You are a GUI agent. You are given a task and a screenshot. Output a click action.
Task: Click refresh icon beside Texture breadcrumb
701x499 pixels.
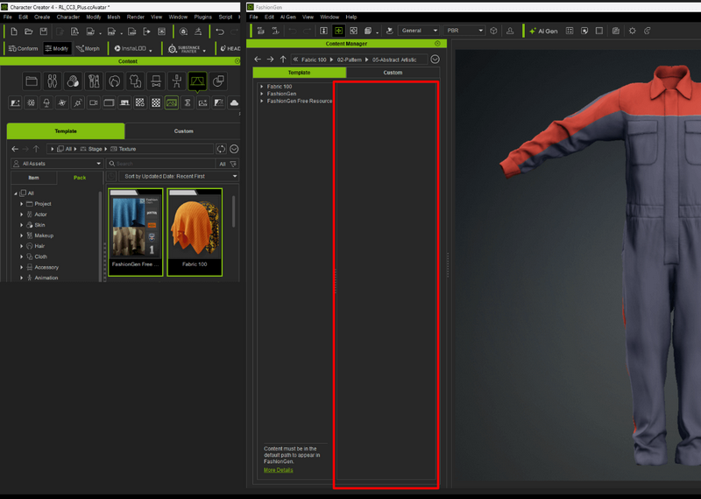point(221,149)
